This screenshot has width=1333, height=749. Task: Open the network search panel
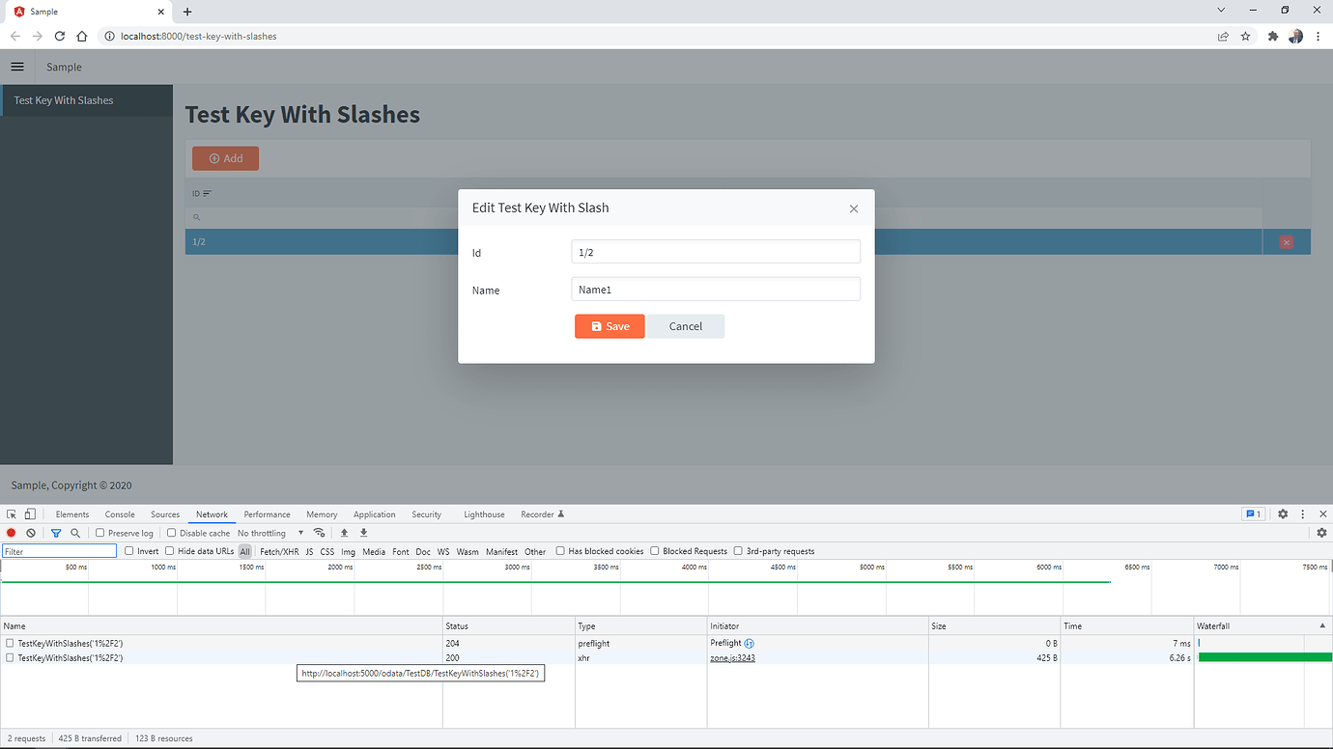(x=74, y=532)
